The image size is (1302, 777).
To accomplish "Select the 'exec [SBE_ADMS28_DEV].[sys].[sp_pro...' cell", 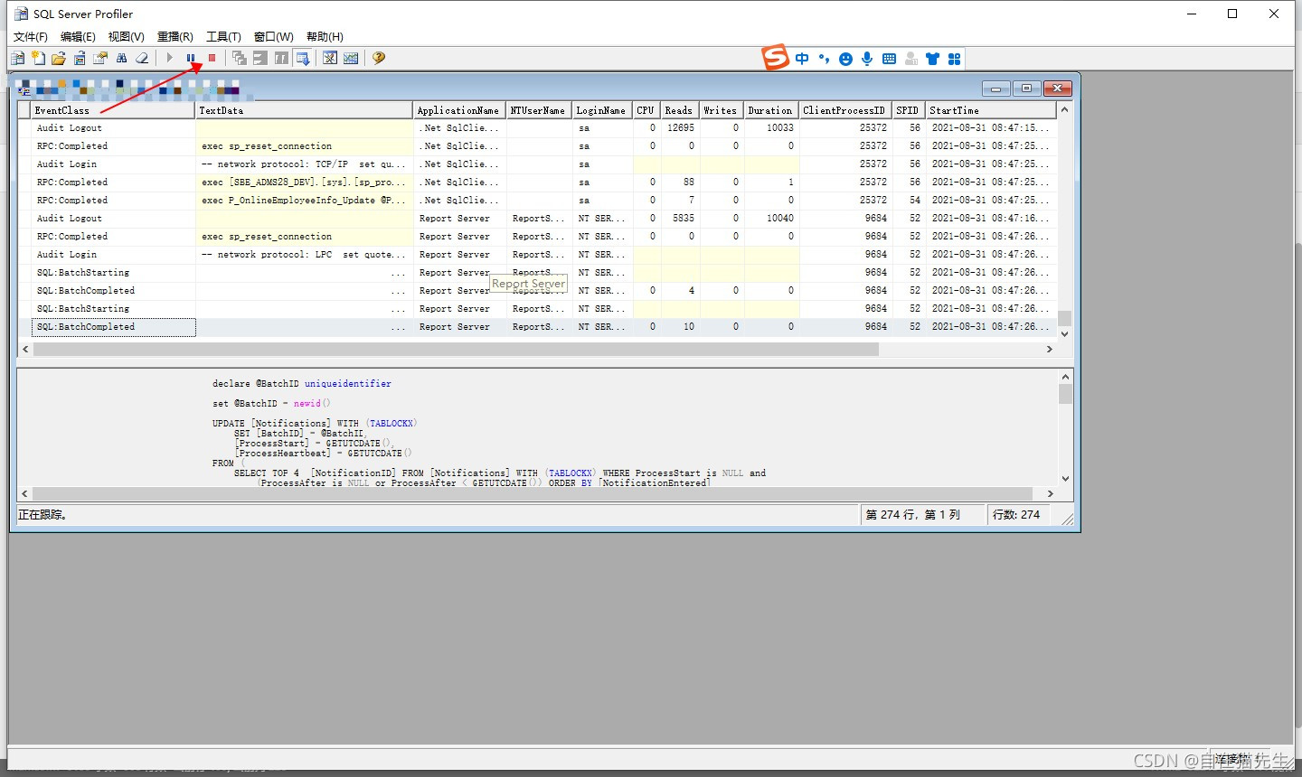I will 305,183.
